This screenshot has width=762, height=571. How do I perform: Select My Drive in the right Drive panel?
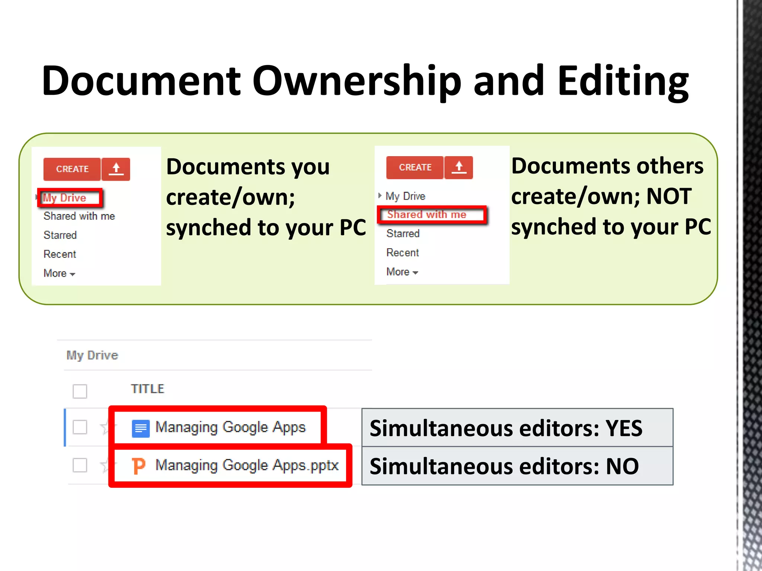coord(405,196)
